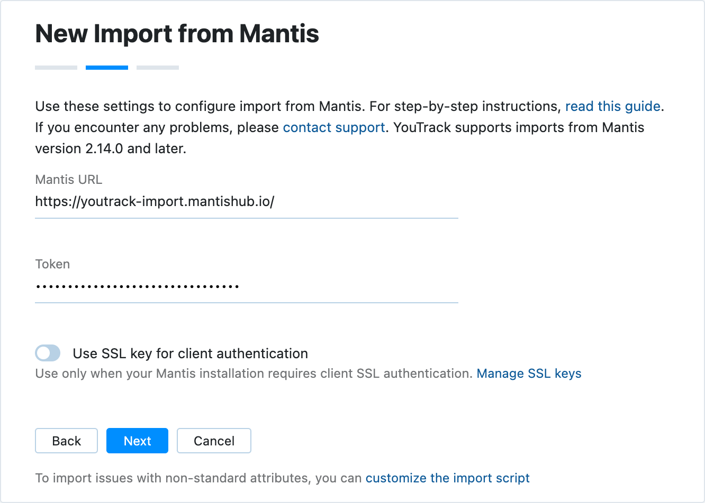The width and height of the screenshot is (705, 503).
Task: Click the SSL authentication toggle switch knob
Action: coord(43,353)
